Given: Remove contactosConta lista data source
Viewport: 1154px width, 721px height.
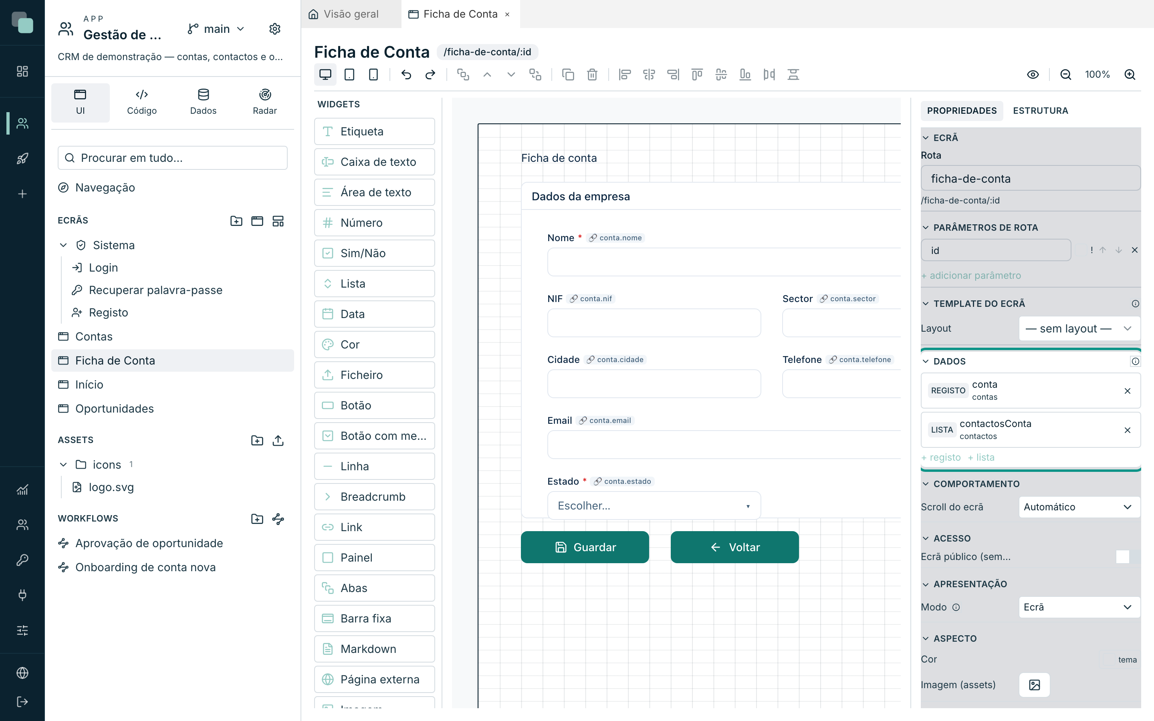Looking at the screenshot, I should pos(1127,430).
